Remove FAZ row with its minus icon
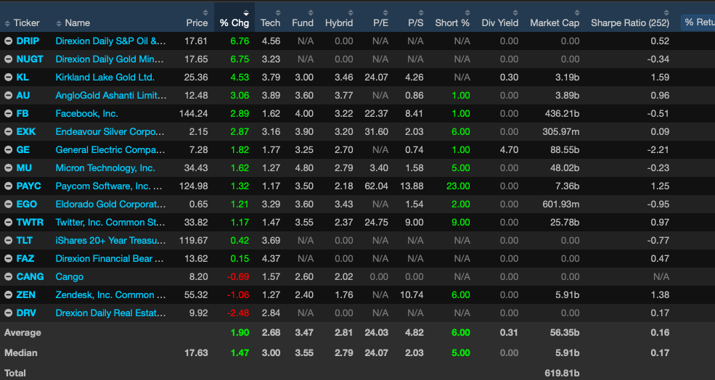 [x=8, y=259]
